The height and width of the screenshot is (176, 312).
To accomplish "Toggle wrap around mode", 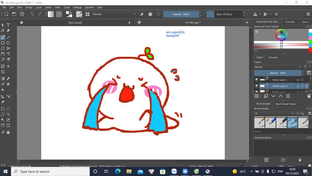I will coord(276,14).
